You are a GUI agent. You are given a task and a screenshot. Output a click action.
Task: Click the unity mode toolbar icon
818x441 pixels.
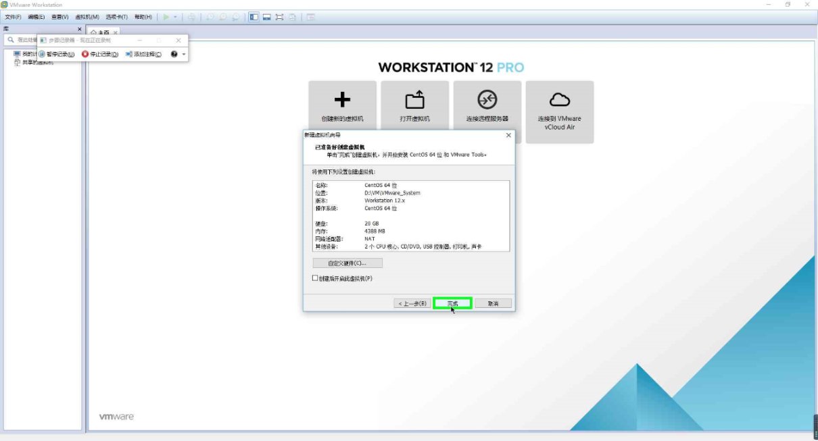pyautogui.click(x=292, y=16)
